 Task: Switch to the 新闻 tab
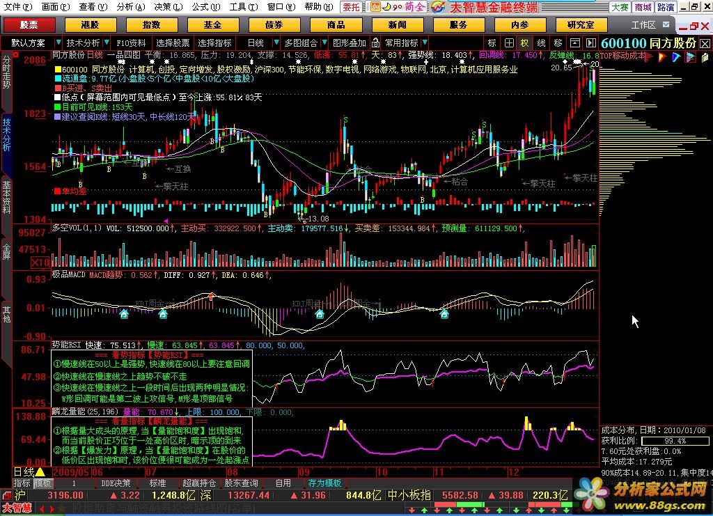coord(398,25)
